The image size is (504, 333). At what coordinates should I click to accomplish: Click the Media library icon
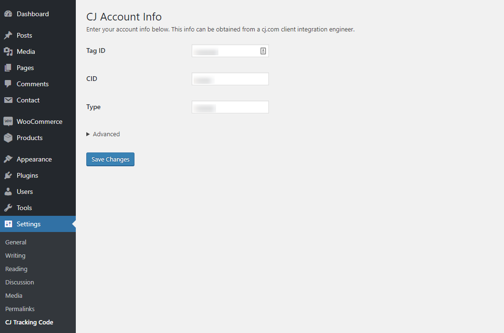click(8, 52)
